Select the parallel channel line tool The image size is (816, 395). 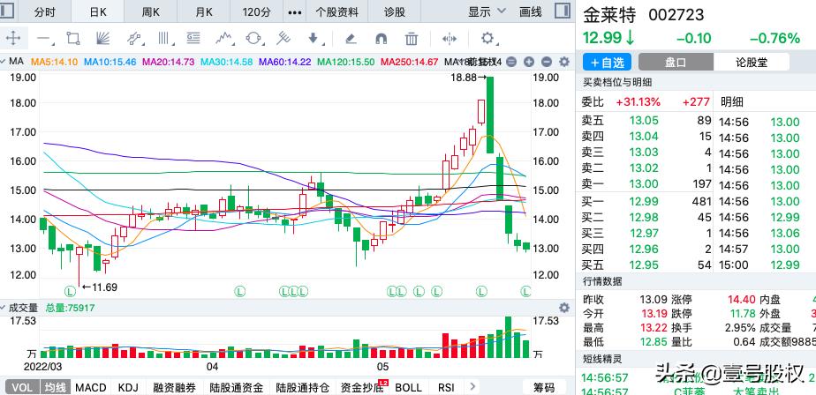point(133,39)
